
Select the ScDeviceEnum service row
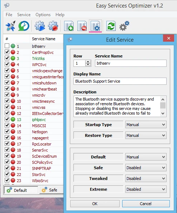(33, 156)
